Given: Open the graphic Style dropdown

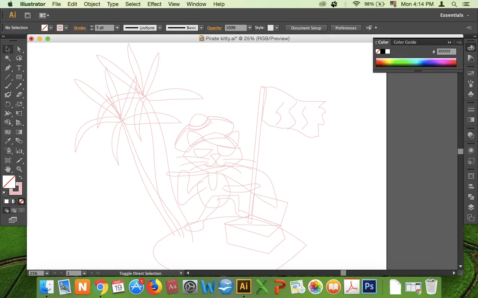Looking at the screenshot, I should click(276, 28).
